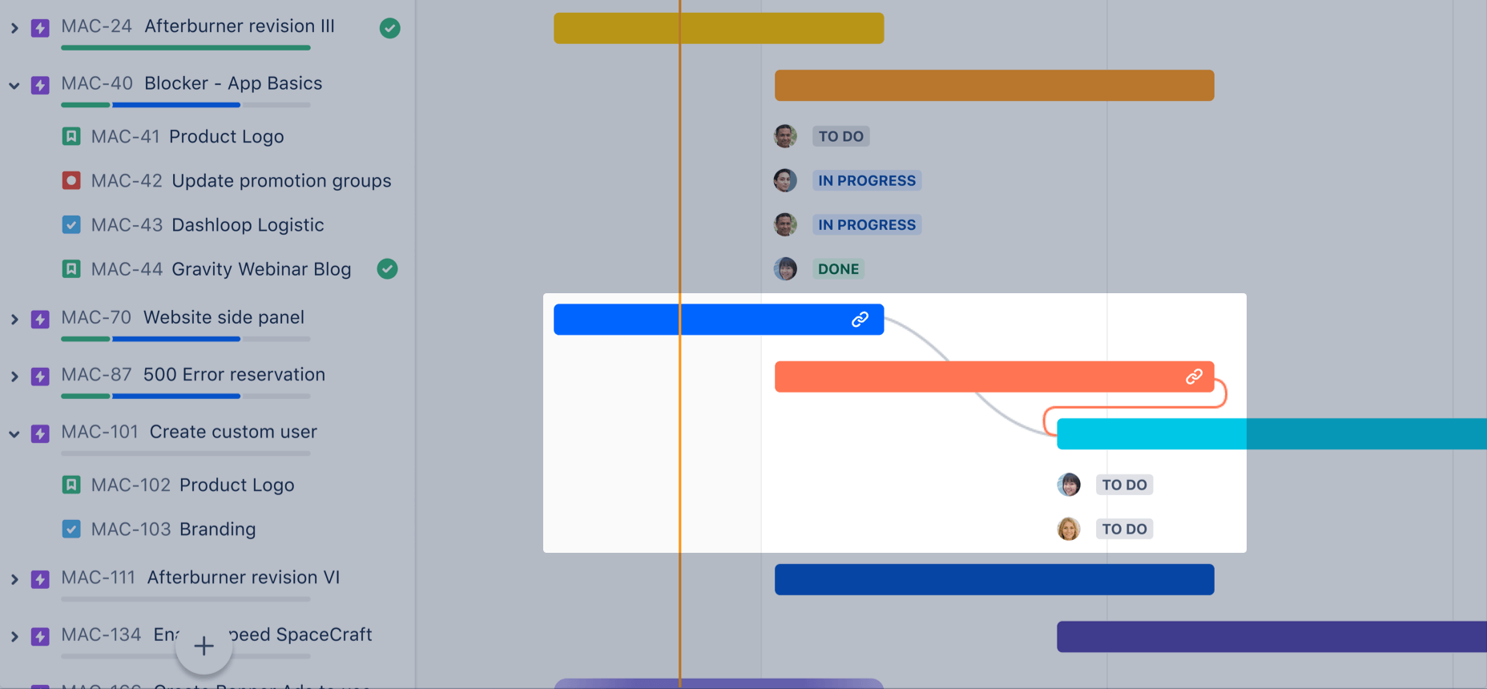Expand the MAC-24 Afterburner revision III epic
Image resolution: width=1487 pixels, height=689 pixels.
(14, 28)
